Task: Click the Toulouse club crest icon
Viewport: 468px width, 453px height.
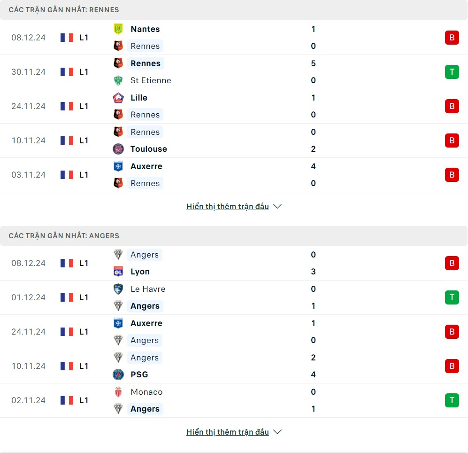Action: pyautogui.click(x=118, y=149)
